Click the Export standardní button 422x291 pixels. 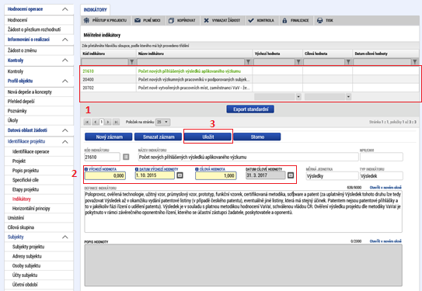coord(250,109)
